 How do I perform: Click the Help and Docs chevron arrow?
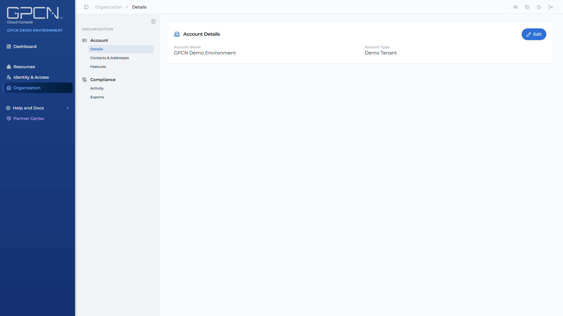tap(68, 108)
